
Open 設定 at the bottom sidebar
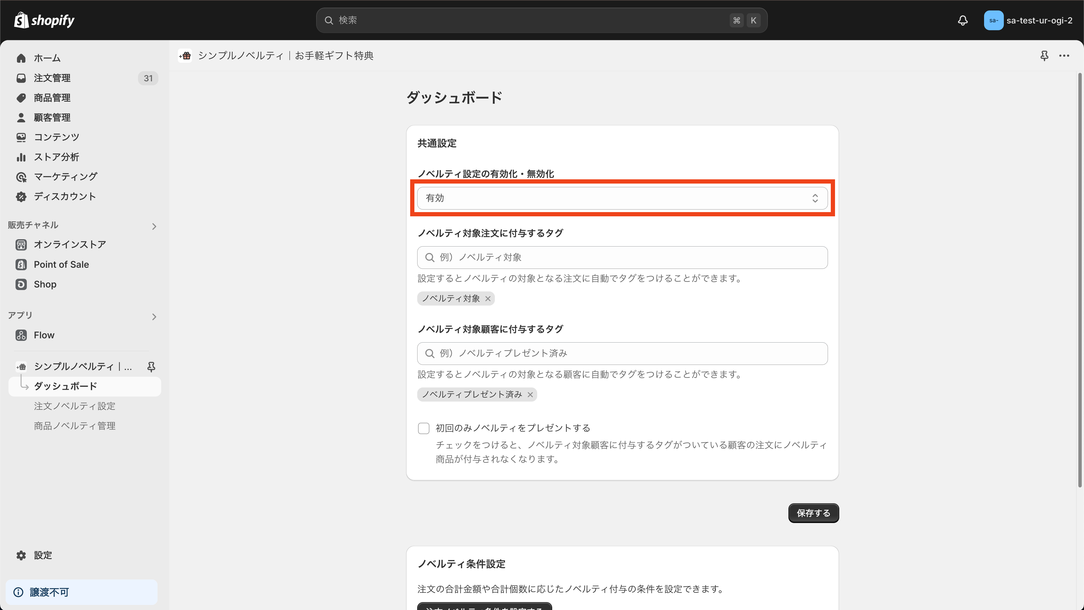(43, 555)
